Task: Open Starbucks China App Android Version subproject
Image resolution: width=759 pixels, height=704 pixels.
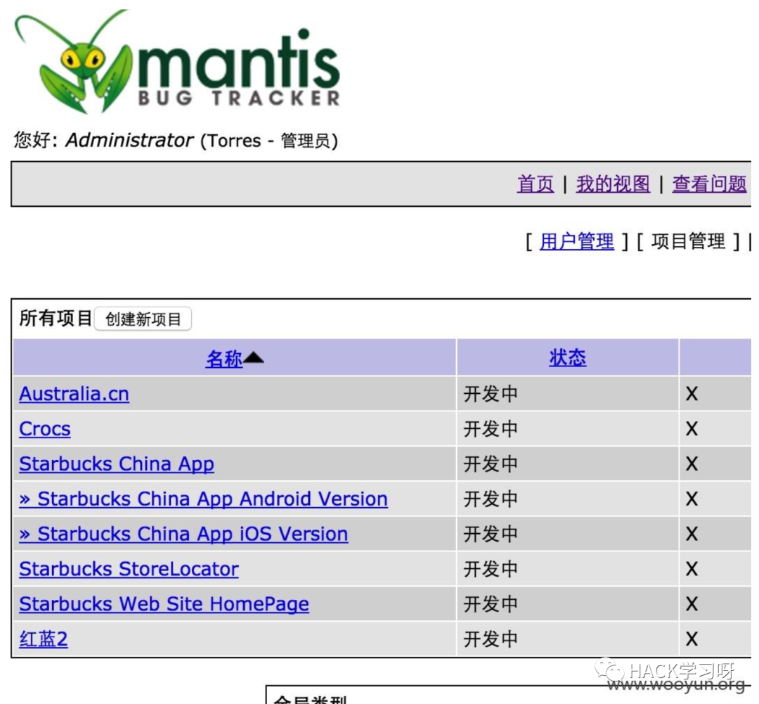Action: 203,499
